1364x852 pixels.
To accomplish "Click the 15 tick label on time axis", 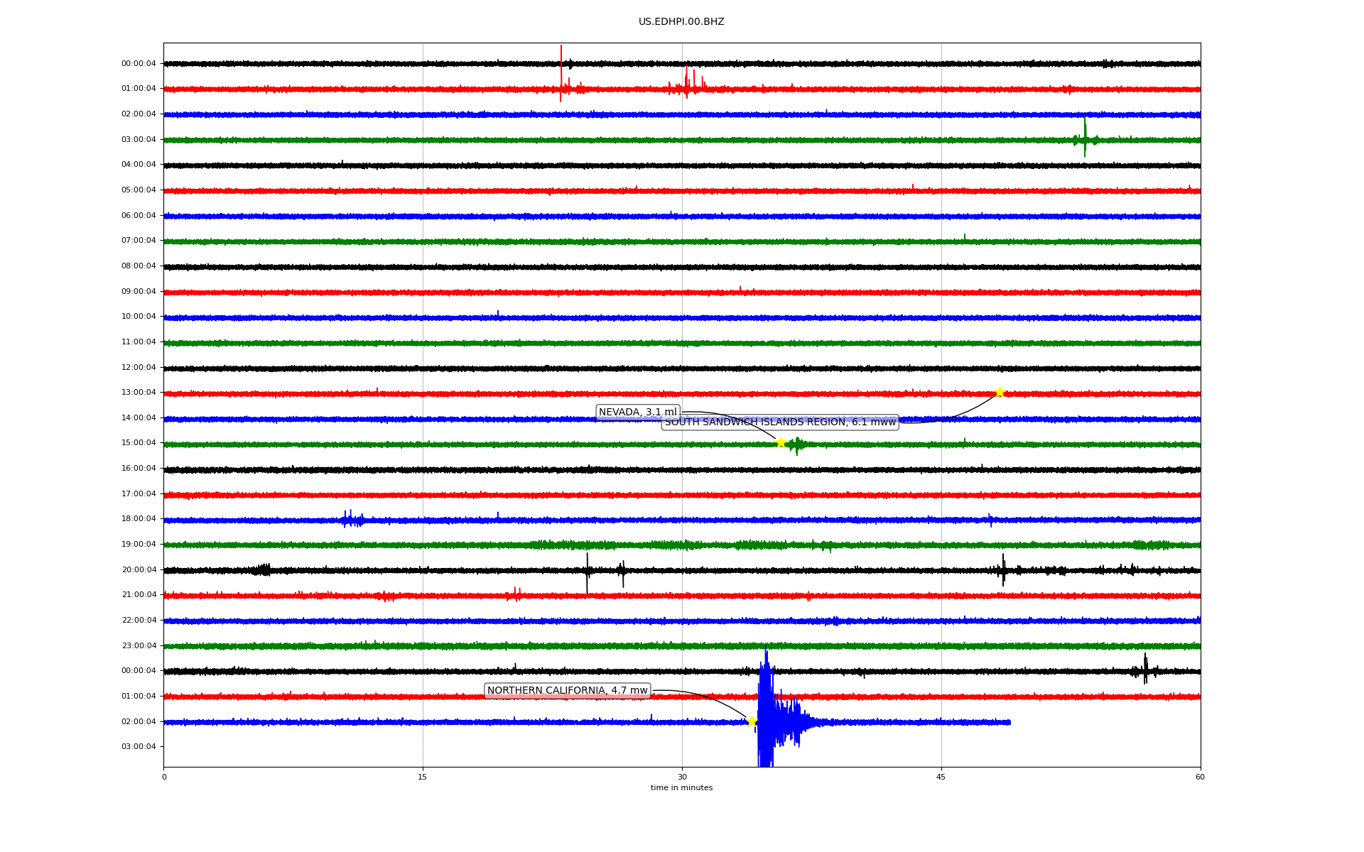I will (x=423, y=777).
